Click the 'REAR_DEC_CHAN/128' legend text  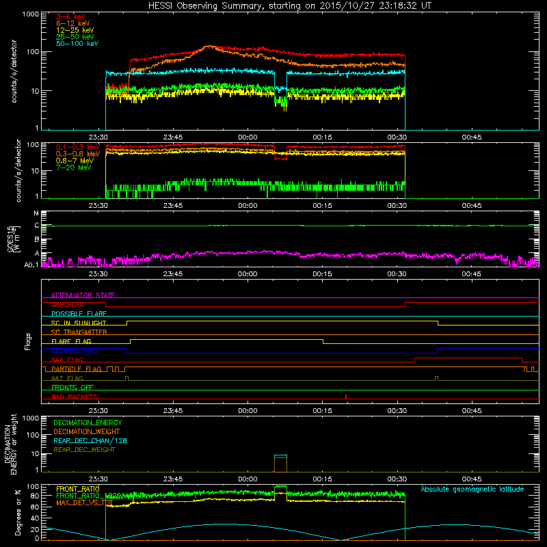90,440
